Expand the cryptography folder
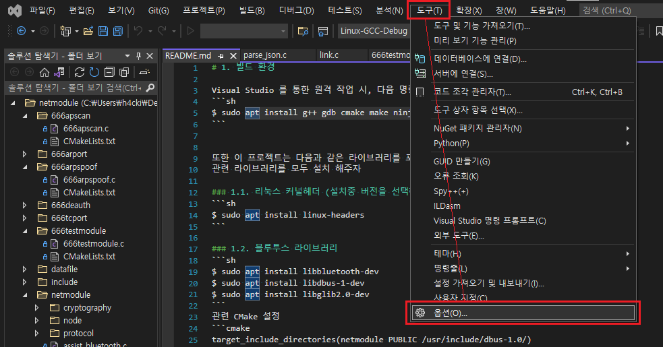The width and height of the screenshot is (663, 347). [37, 308]
